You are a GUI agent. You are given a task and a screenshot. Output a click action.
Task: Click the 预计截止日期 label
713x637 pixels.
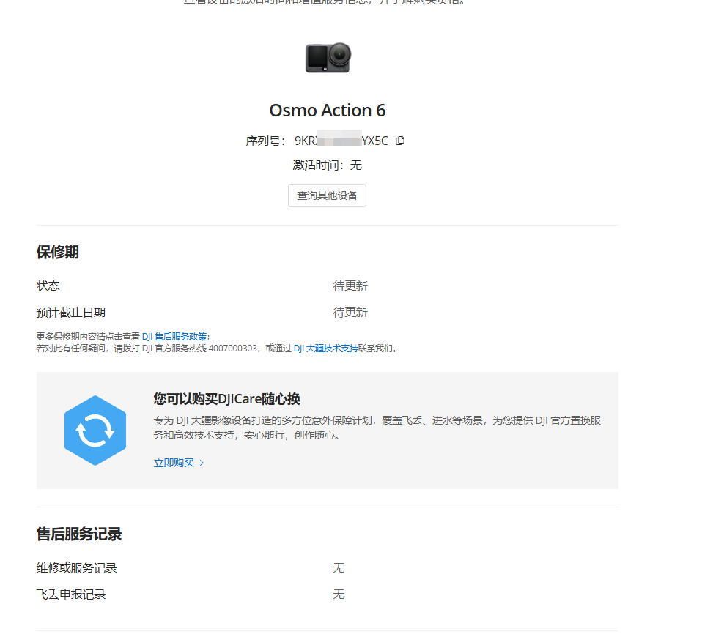coord(71,313)
